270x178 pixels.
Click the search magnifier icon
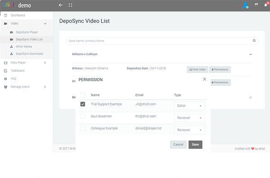[x=254, y=40]
